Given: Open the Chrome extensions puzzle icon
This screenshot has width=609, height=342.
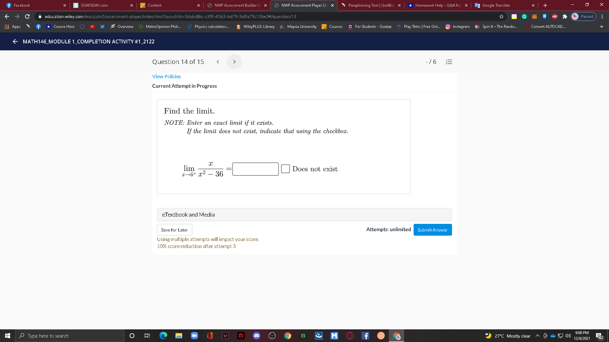Looking at the screenshot, I should [x=565, y=16].
